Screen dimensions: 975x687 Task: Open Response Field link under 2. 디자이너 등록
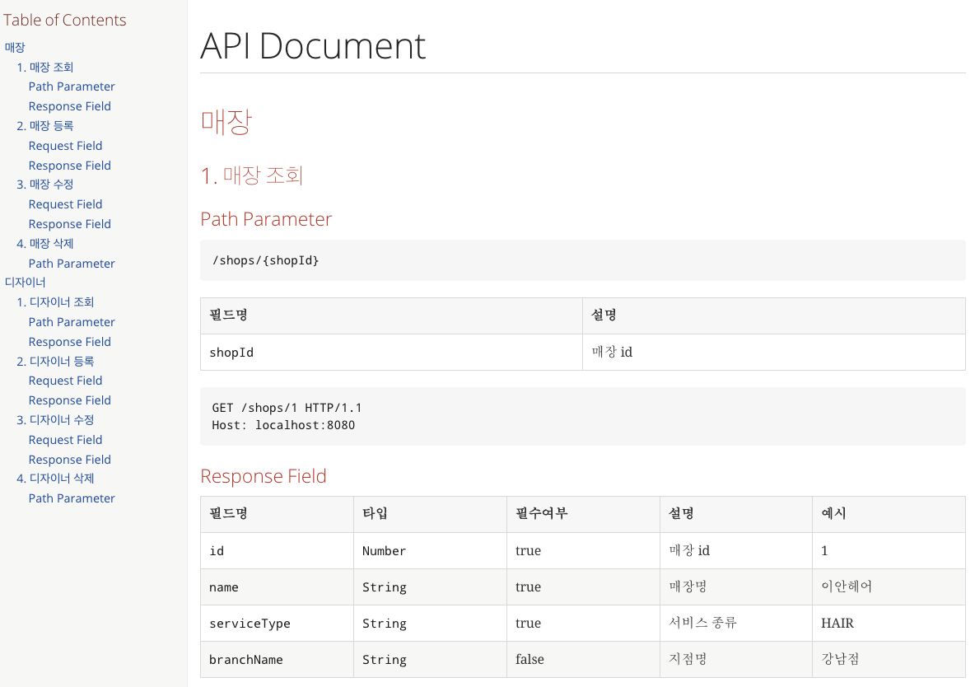point(70,400)
